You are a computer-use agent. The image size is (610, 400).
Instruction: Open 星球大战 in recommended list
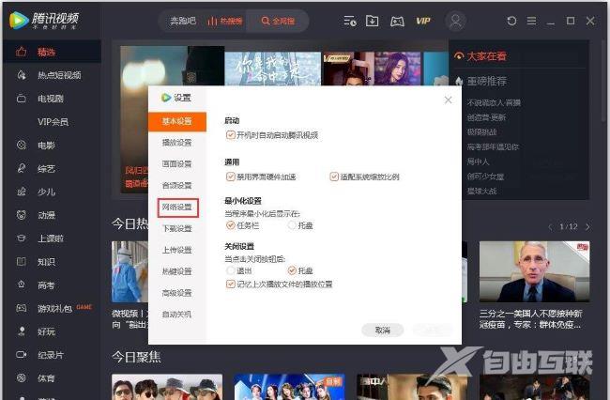coord(481,191)
